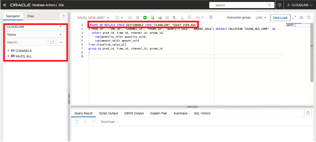Viewport: 316px width, 142px height.
Task: Open the CLOUDLINK user menu
Action: click(x=300, y=5)
